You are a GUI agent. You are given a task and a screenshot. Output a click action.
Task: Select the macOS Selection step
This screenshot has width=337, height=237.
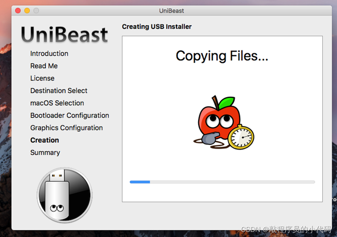click(57, 103)
